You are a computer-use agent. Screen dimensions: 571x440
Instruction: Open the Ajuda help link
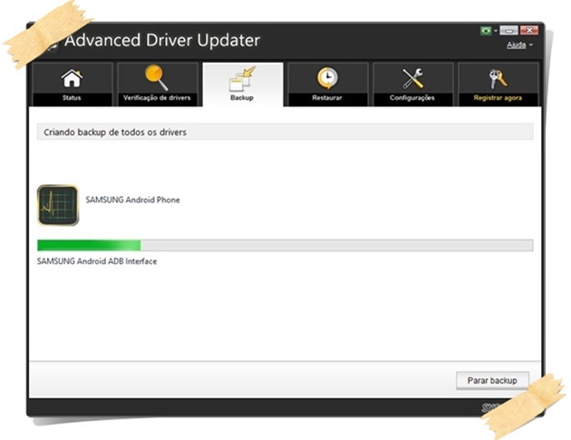[x=517, y=45]
